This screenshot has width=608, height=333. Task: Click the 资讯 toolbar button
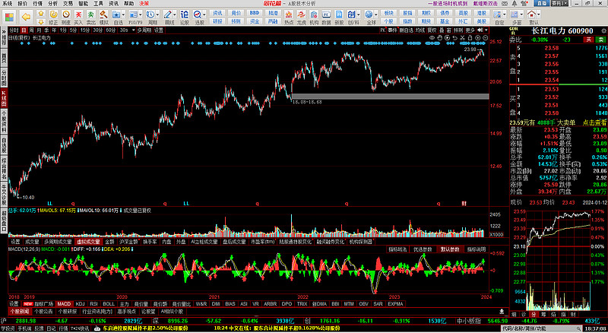217,13
